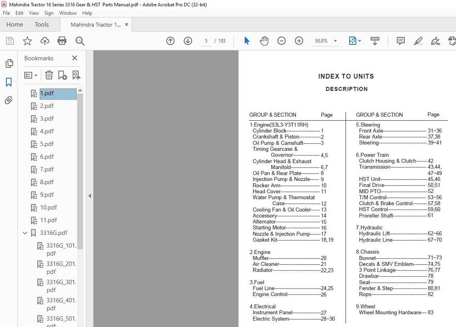The width and height of the screenshot is (456, 327).
Task: Click the Save file icon
Action: (x=10, y=41)
